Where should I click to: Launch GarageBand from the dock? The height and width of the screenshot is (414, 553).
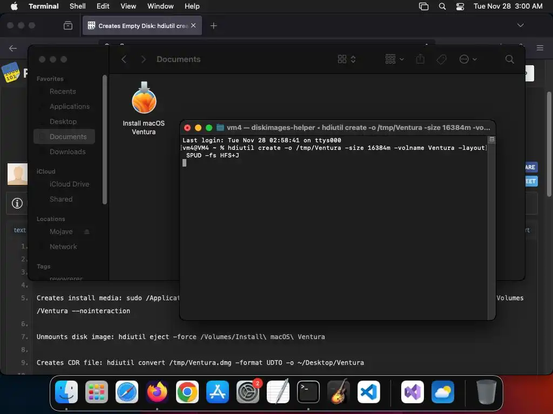339,392
